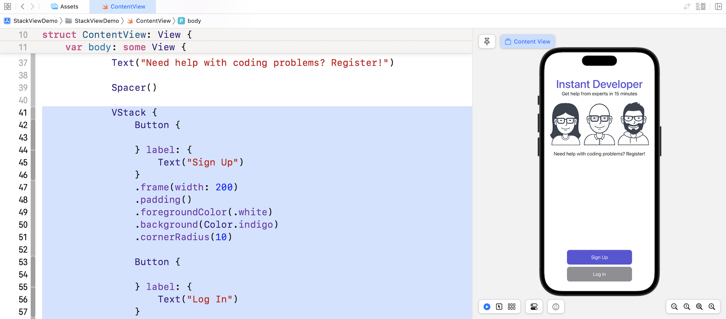Screen dimensions: 726x319
Task: Open the preview variants grid
Action: 512,307
